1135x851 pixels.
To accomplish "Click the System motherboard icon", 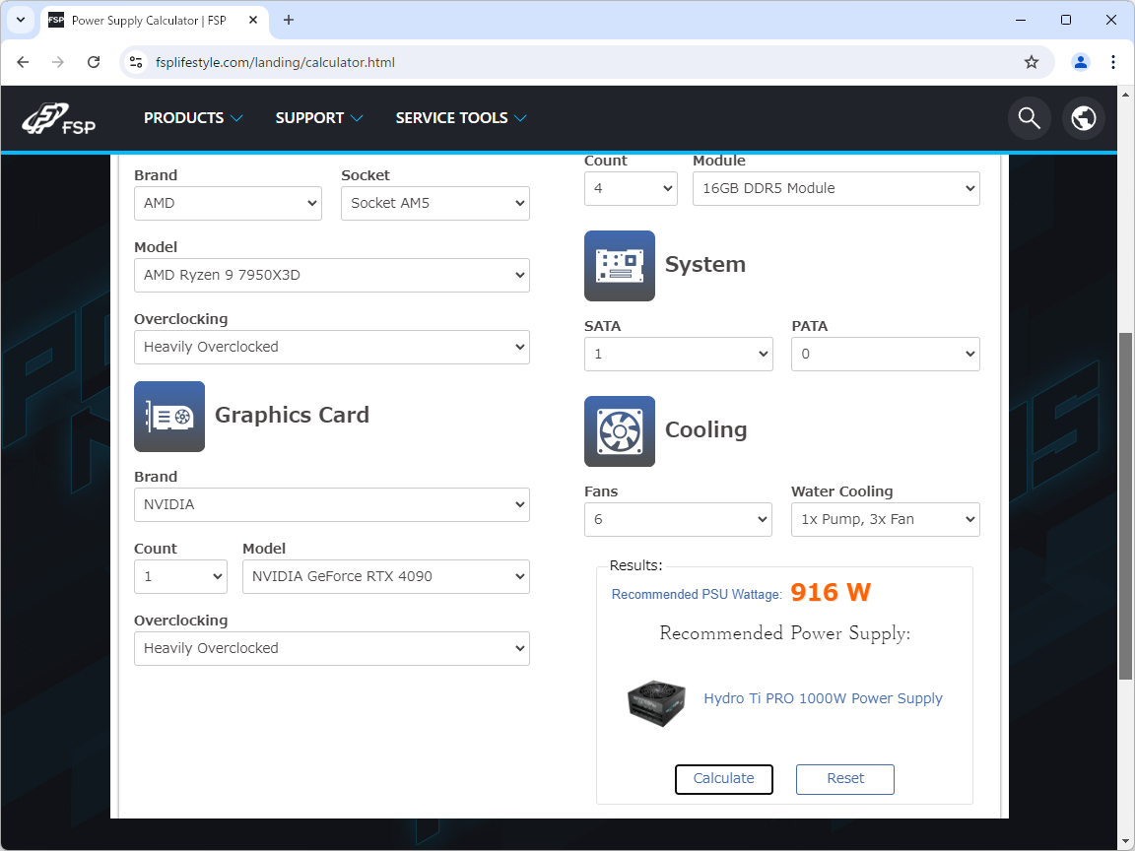I will coord(620,266).
